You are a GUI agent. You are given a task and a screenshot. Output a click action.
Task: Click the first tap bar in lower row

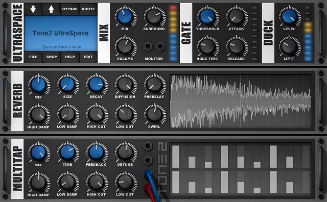tap(176, 182)
